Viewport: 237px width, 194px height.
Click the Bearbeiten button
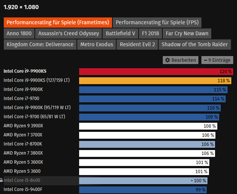coord(181,60)
